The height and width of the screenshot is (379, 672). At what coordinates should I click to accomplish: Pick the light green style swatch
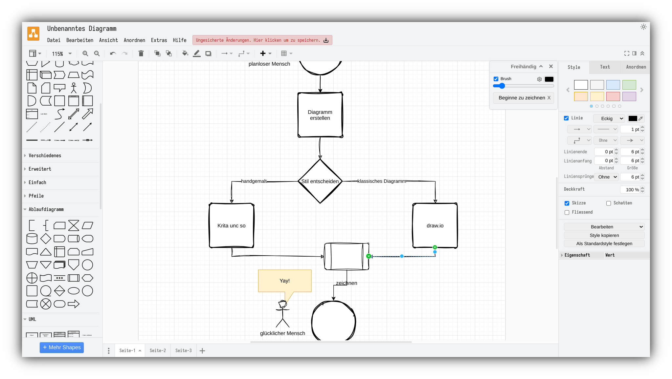629,85
